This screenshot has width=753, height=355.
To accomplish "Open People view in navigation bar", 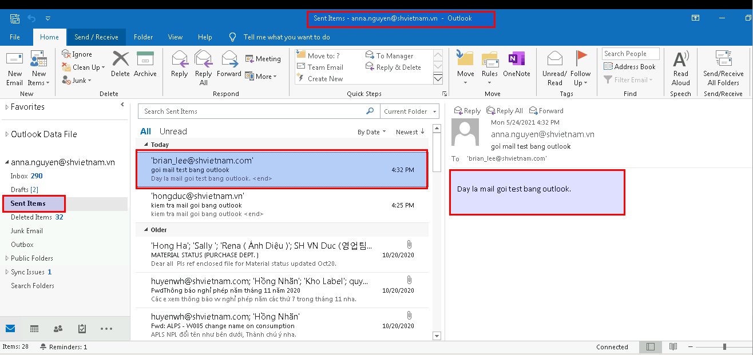I will [58, 329].
